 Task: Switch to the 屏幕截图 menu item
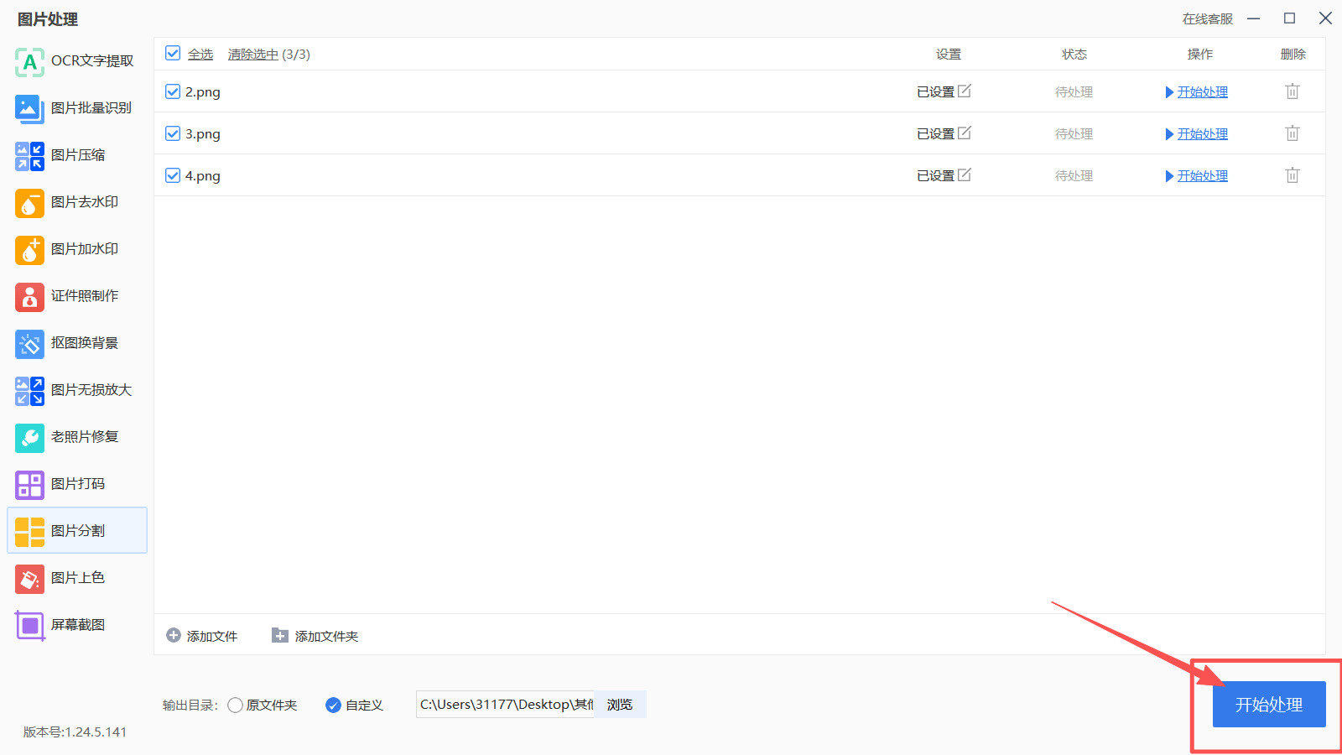click(77, 625)
